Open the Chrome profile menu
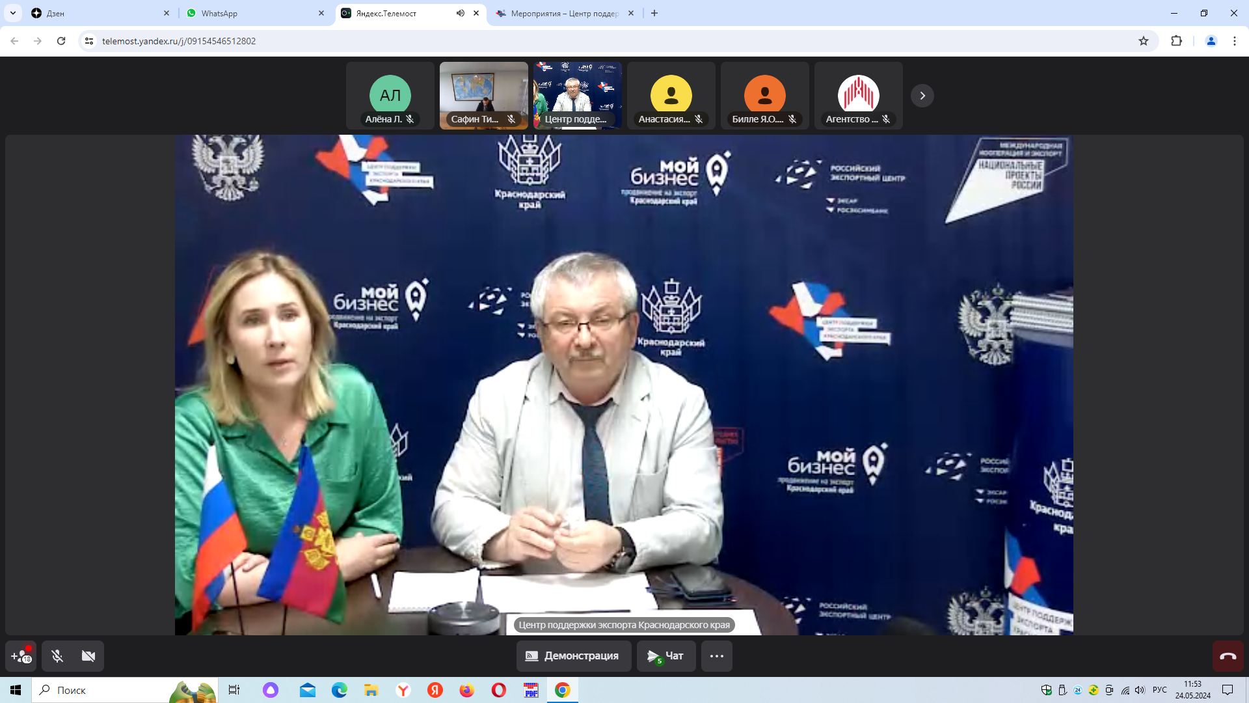The image size is (1249, 703). (x=1211, y=41)
